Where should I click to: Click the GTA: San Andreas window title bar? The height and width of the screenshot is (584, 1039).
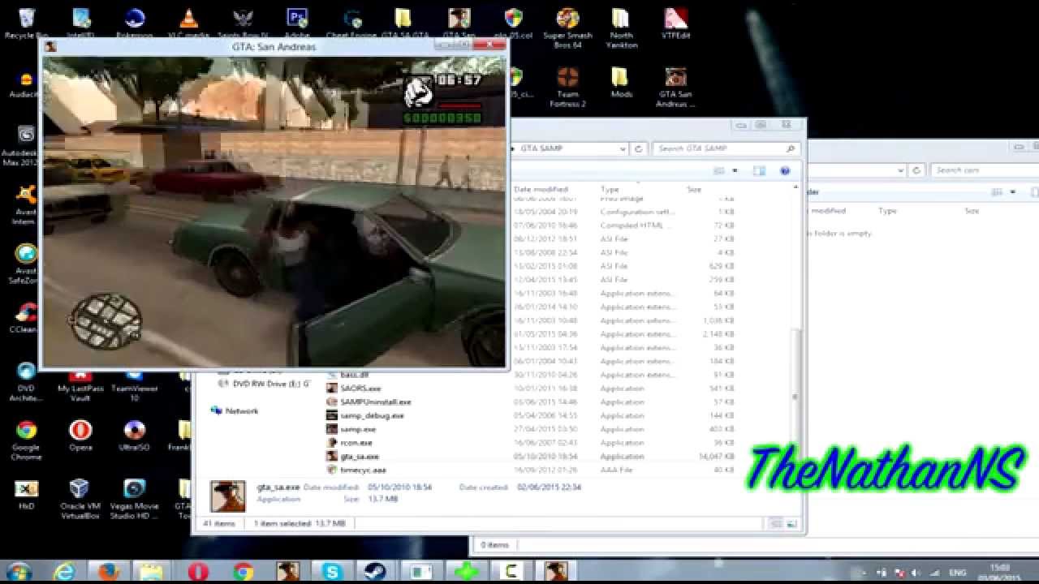(274, 46)
